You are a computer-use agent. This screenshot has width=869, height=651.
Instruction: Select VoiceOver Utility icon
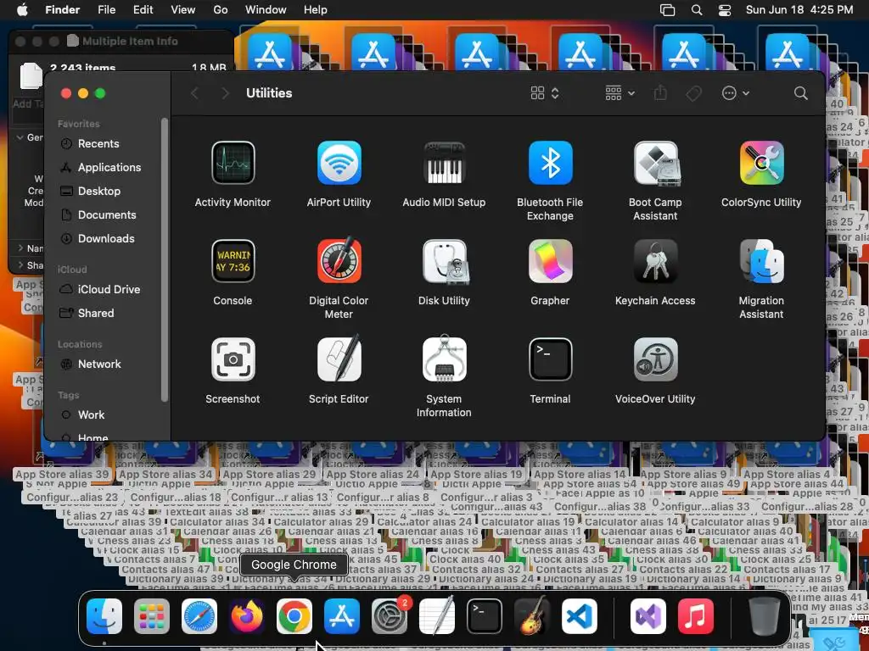pyautogui.click(x=656, y=359)
